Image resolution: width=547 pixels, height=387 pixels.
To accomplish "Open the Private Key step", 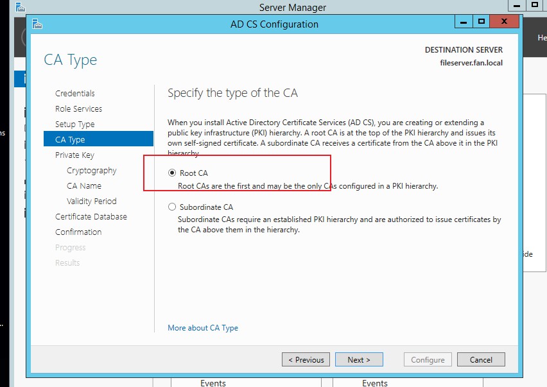I will click(x=74, y=155).
